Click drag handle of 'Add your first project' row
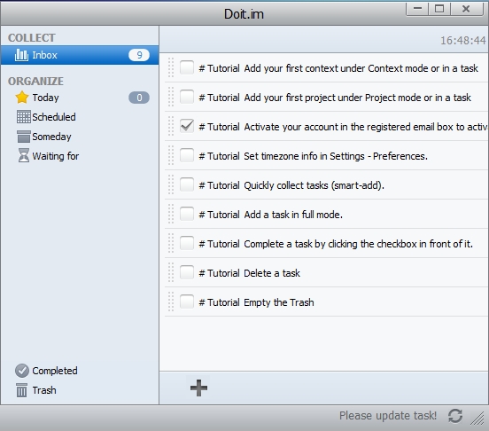This screenshot has width=489, height=431. pos(171,97)
